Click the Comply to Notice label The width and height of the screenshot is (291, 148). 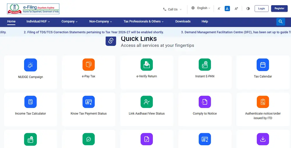pos(205,113)
